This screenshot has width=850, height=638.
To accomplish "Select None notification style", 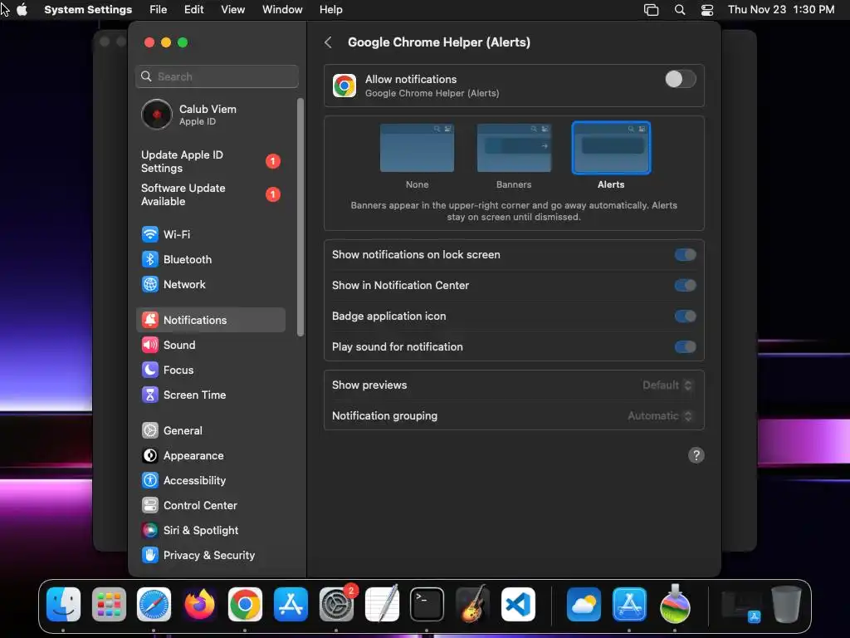I will click(x=417, y=148).
